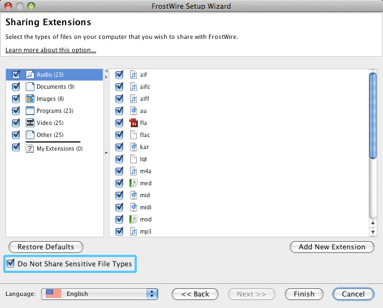This screenshot has width=383, height=308.
Task: Open Learn more about this option link
Action: (x=51, y=50)
